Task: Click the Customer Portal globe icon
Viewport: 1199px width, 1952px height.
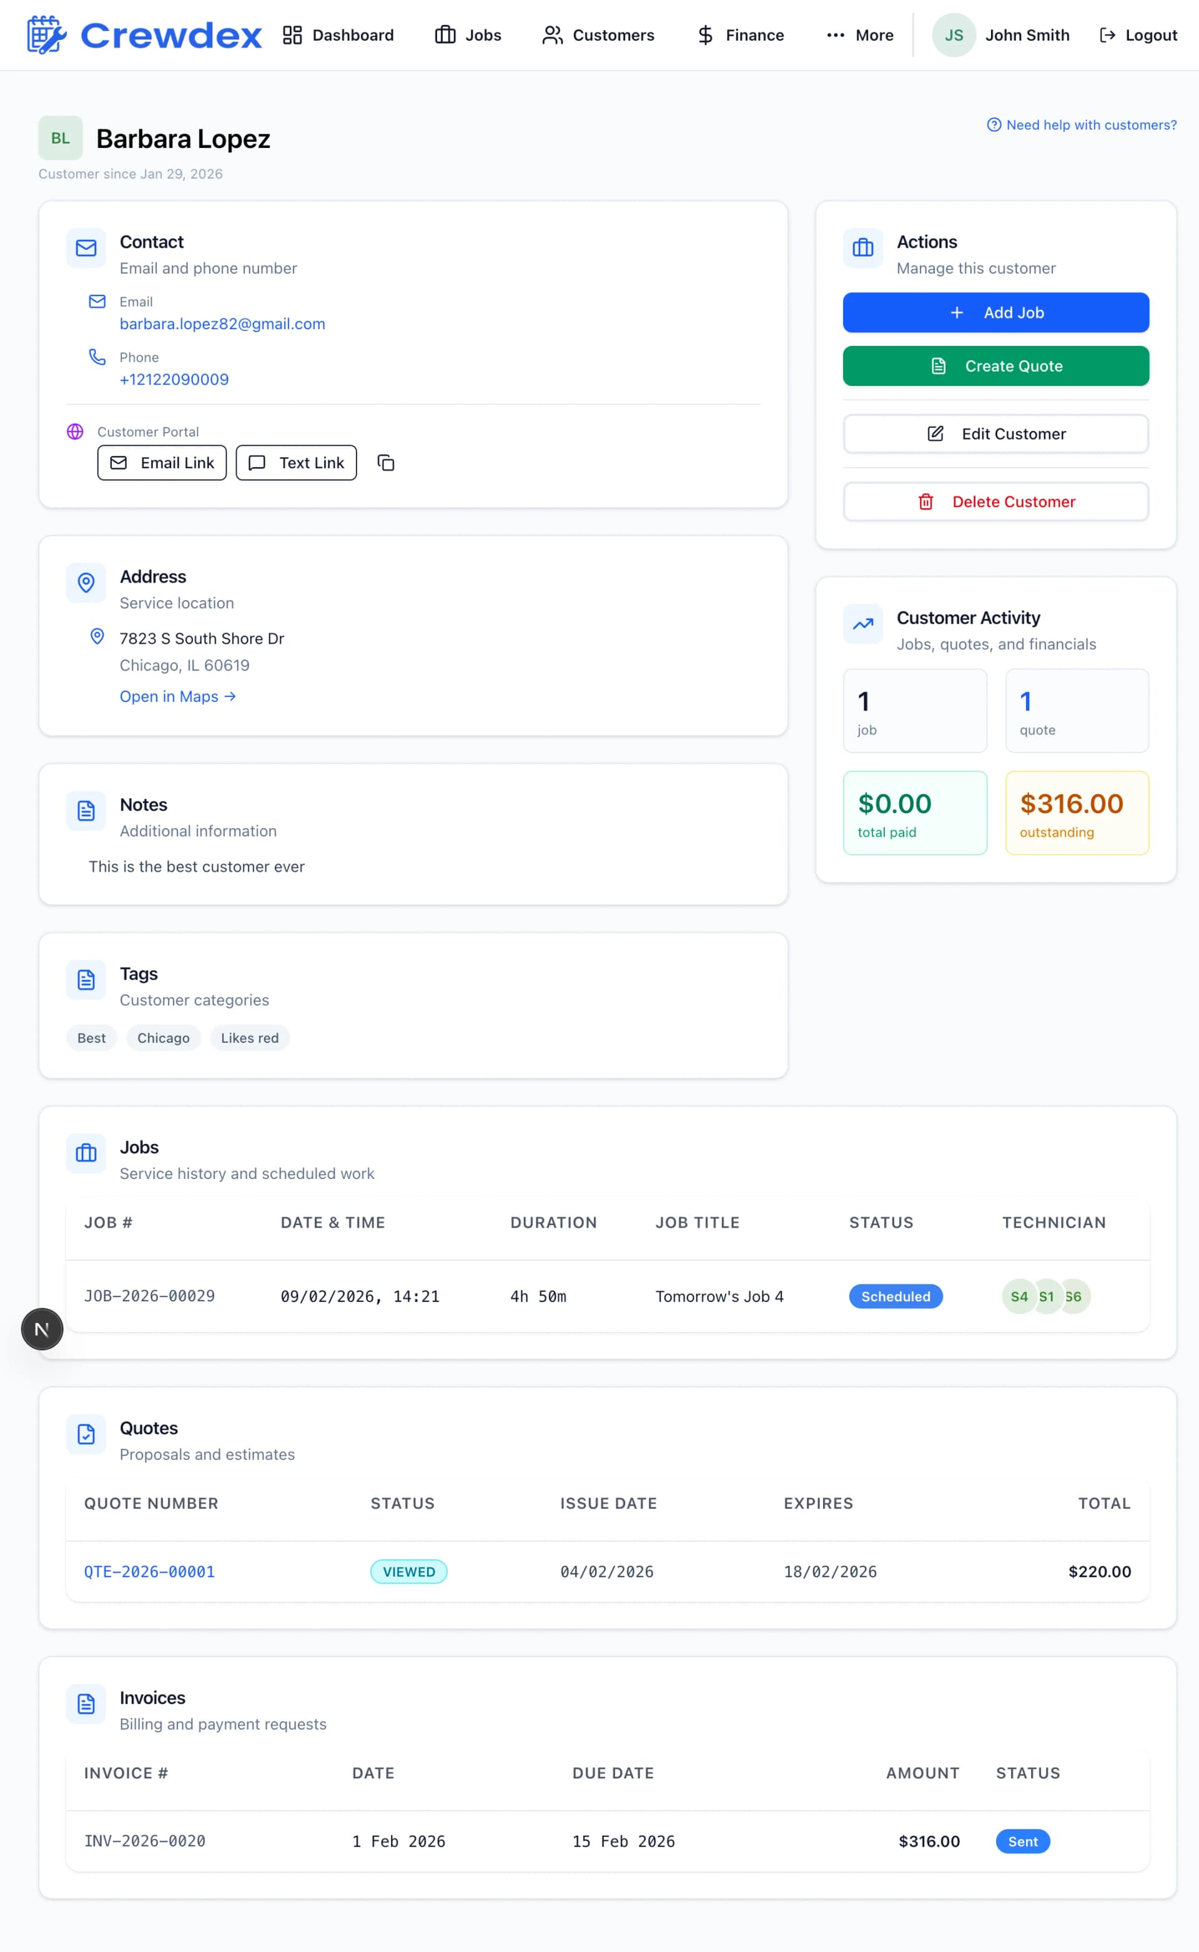Action: tap(76, 431)
